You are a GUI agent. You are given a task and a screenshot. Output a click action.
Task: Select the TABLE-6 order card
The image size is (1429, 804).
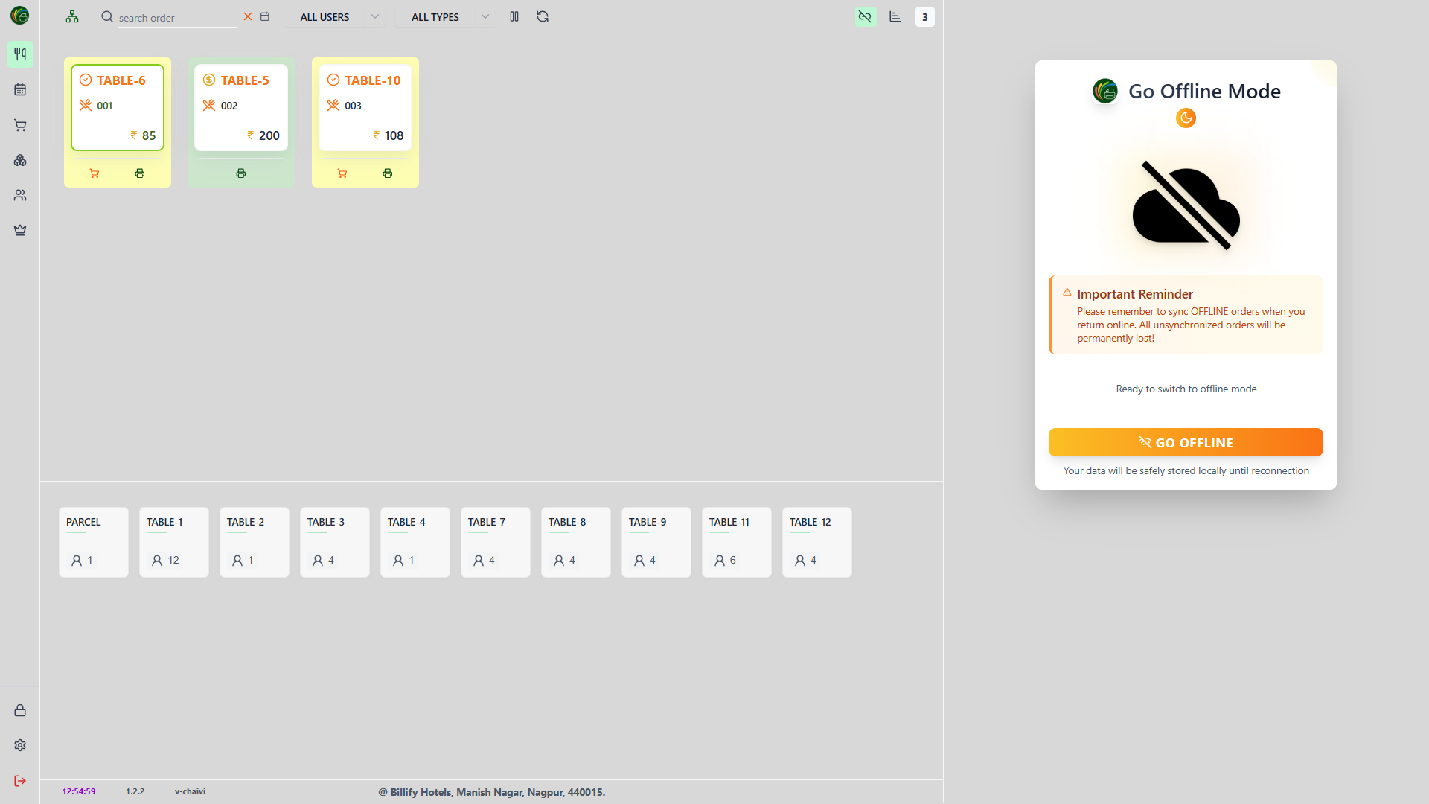(x=118, y=108)
